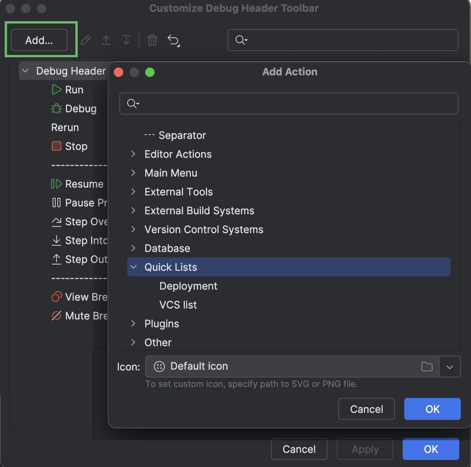Select the Debug bug icon

click(57, 109)
